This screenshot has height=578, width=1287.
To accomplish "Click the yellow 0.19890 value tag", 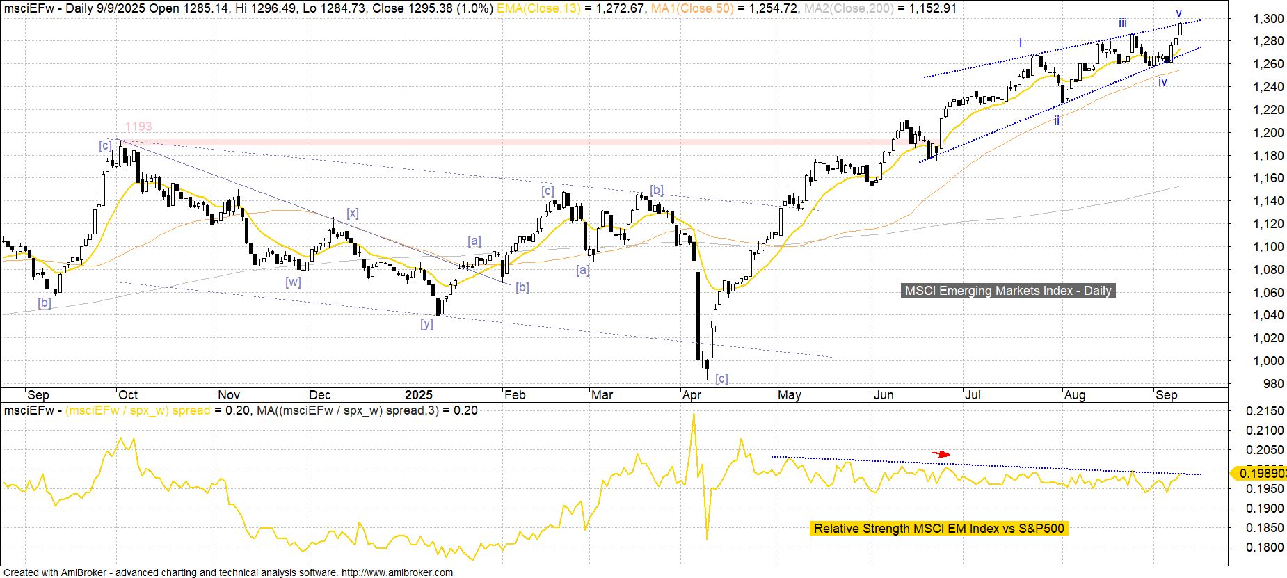I will coord(1259,474).
